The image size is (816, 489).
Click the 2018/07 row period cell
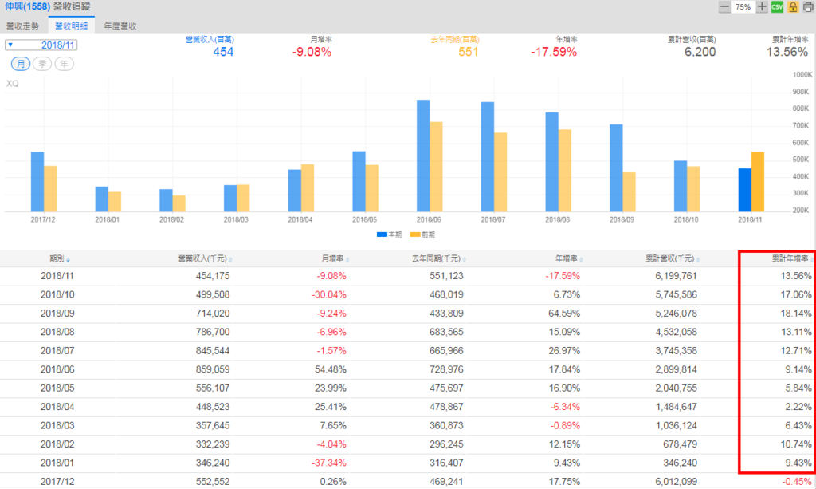click(x=57, y=351)
